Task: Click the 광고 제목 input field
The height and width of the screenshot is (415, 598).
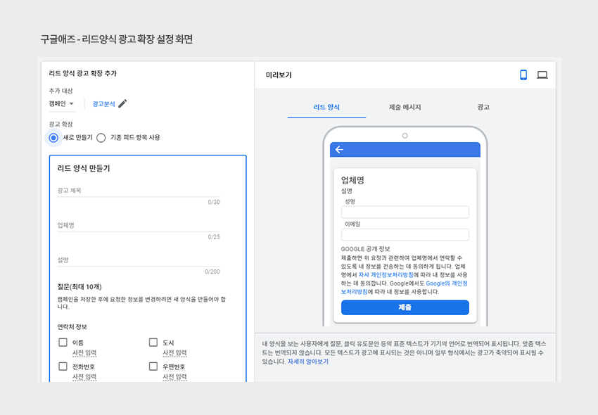Action: pos(139,191)
